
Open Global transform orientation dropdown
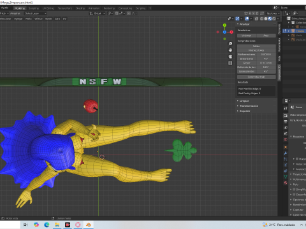tap(98, 13)
